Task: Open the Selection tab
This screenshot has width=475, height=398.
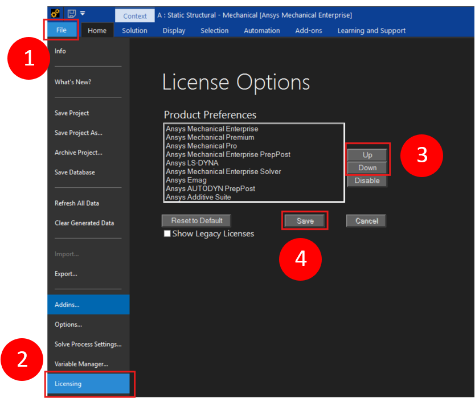Action: point(215,31)
